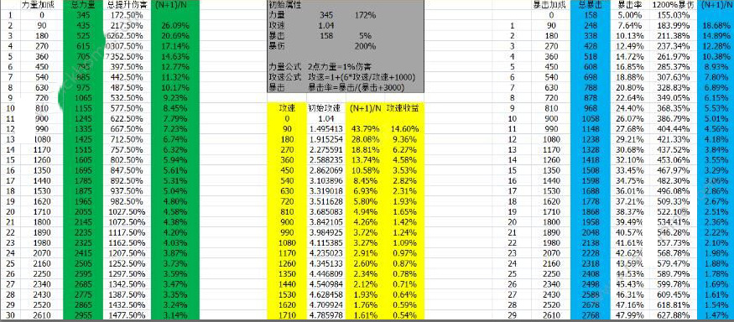Select the 暴击加成 column header
Screen dimensions: 734x322
coord(550,6)
